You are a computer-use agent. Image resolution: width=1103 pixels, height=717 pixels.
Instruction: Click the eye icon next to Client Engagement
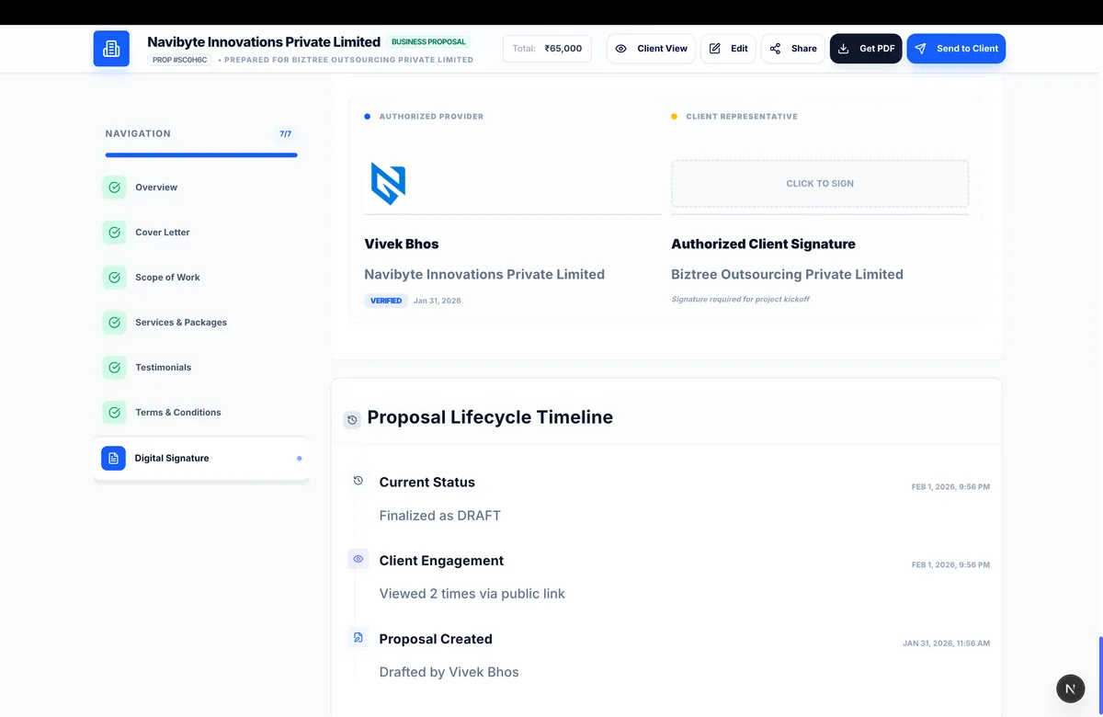358,559
